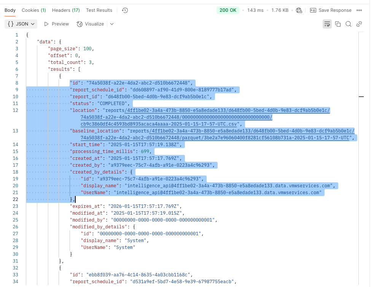This screenshot has height=287, width=374.
Task: Open the Cookies (1) tab
Action: [x=33, y=10]
